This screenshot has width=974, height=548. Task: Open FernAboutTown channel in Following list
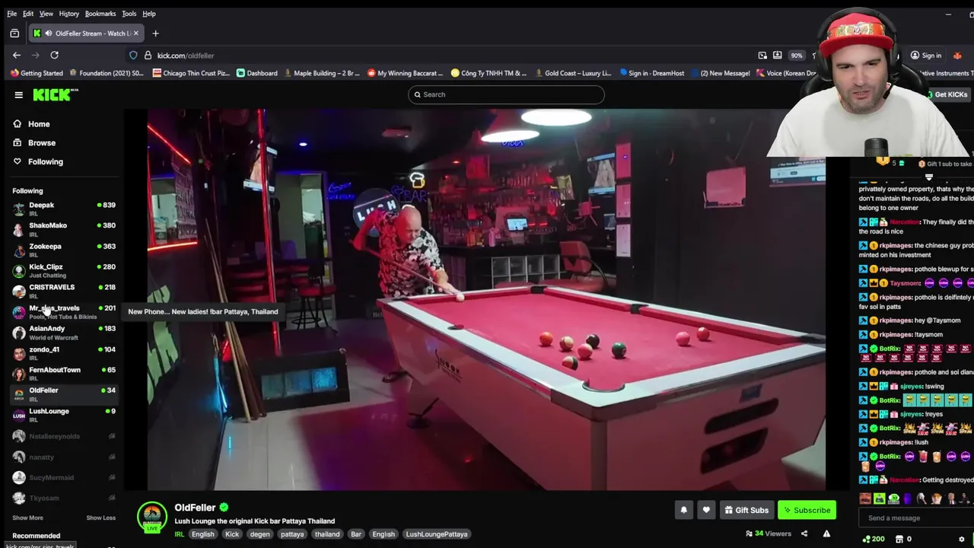[64, 374]
